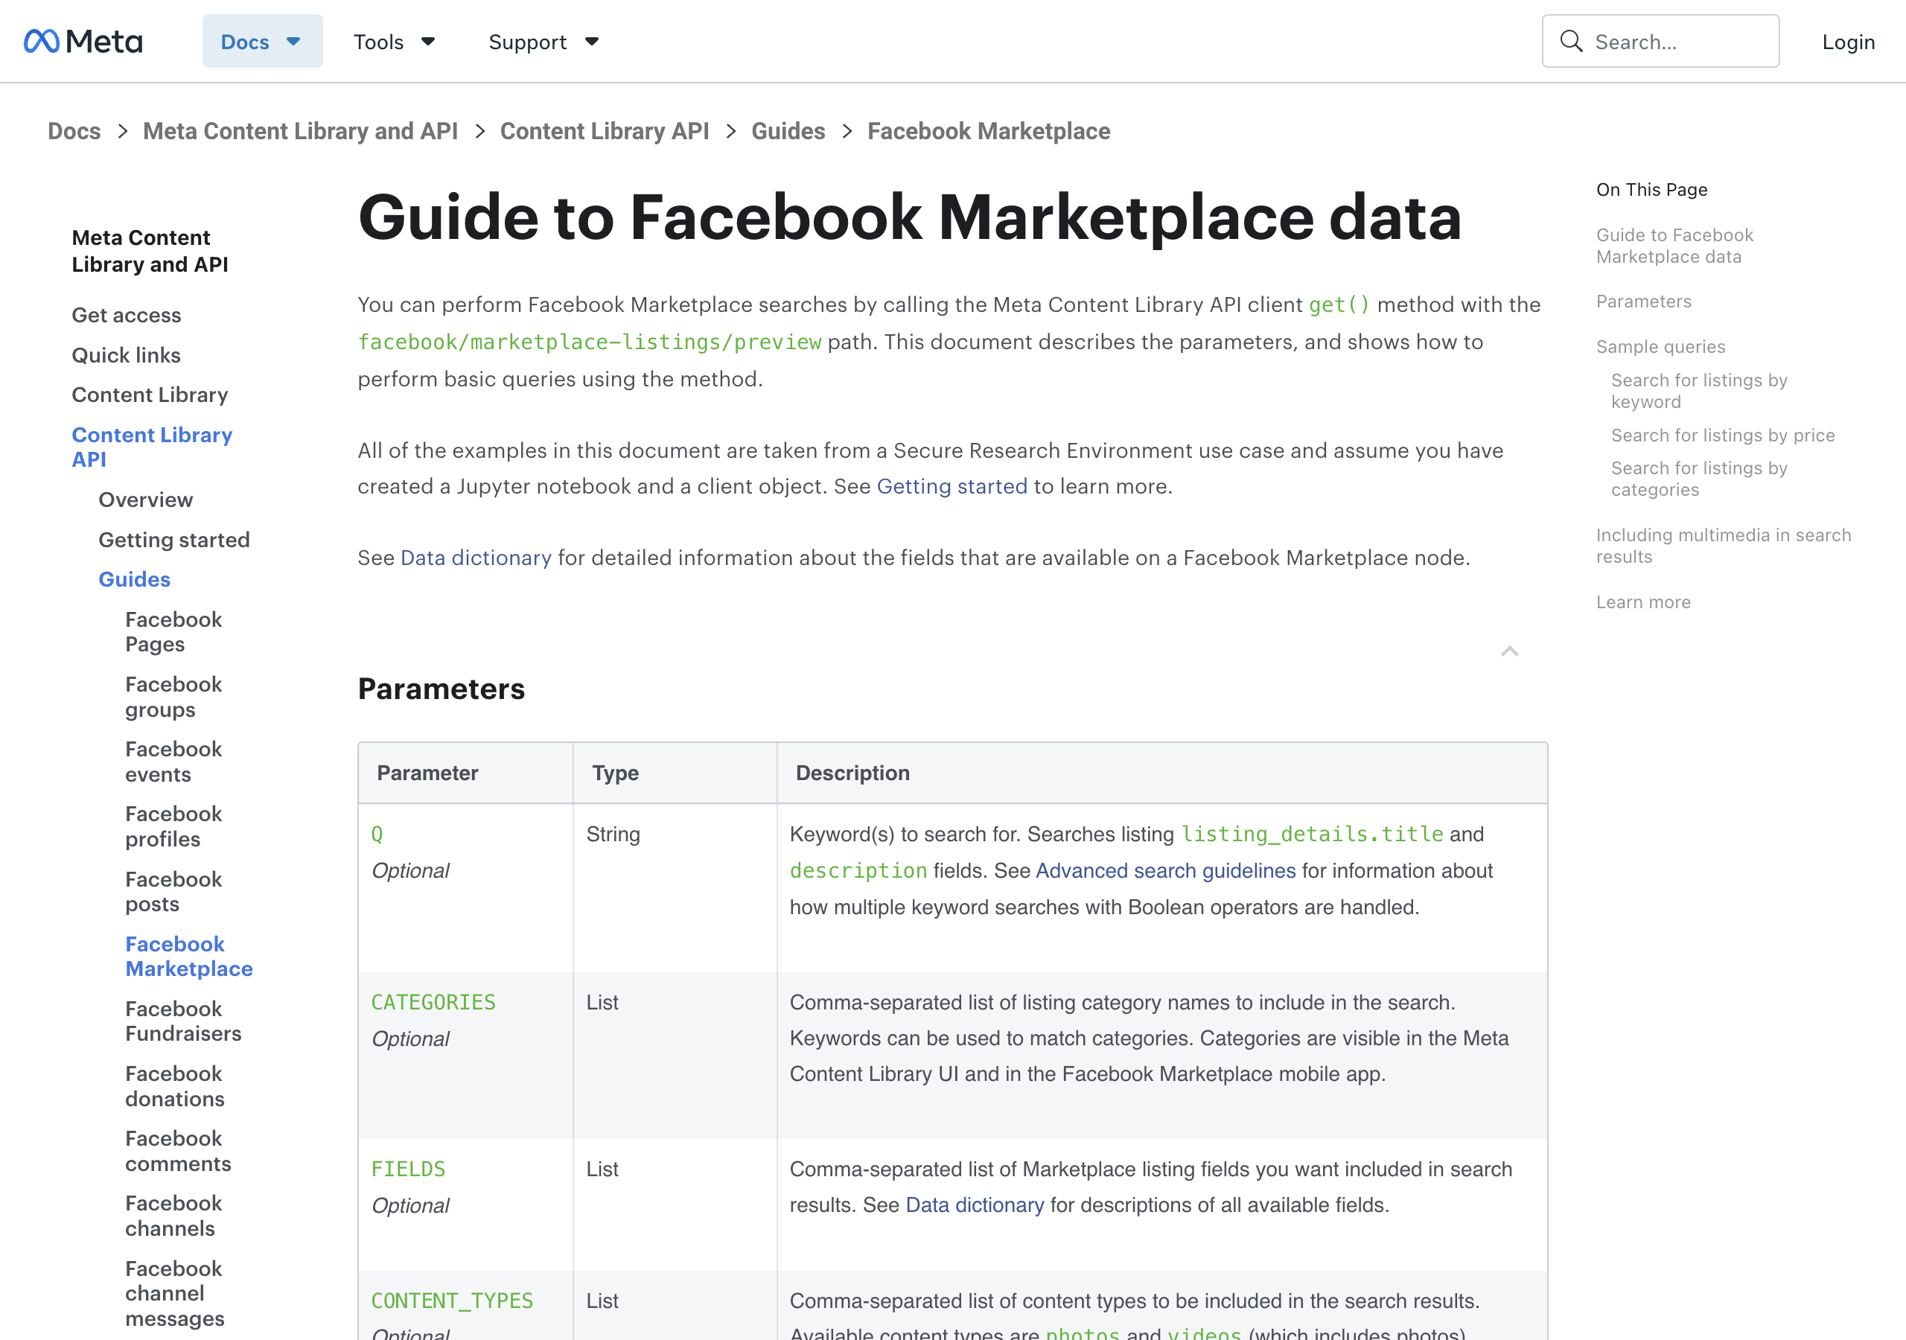The image size is (1906, 1340).
Task: Open Facebook comments guide
Action: [x=178, y=1151]
